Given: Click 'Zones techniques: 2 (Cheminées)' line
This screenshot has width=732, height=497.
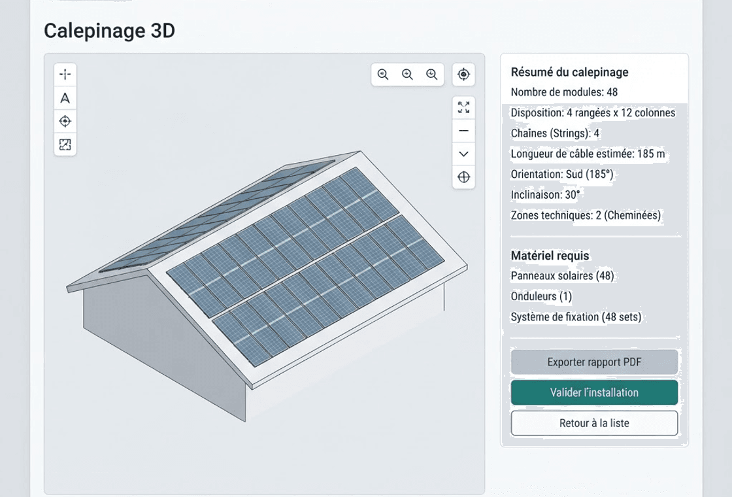Looking at the screenshot, I should pos(586,215).
